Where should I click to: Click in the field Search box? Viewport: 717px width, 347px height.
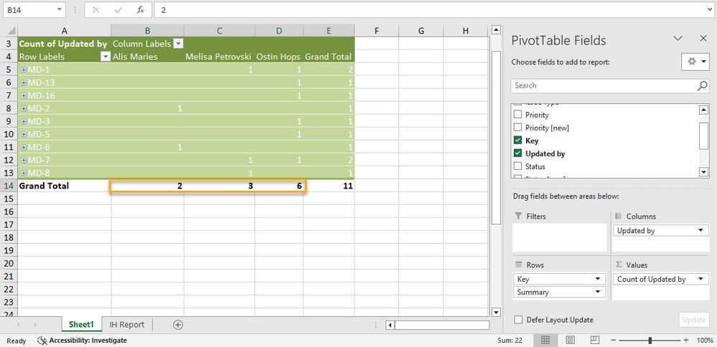pyautogui.click(x=604, y=86)
